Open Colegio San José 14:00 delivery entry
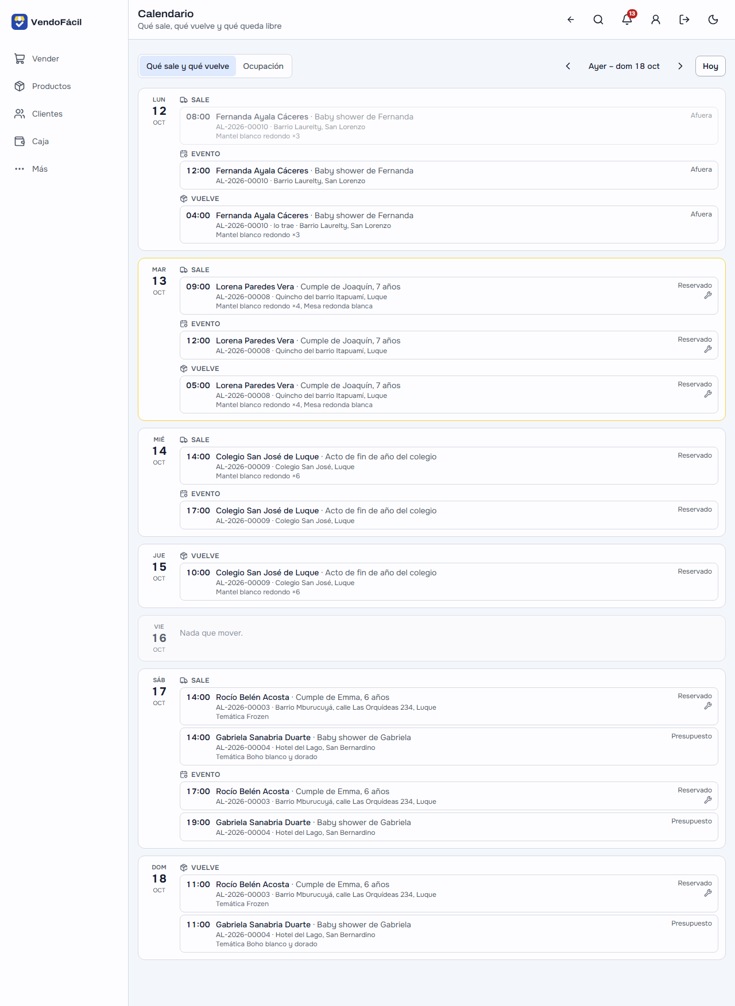This screenshot has width=735, height=1006. [x=449, y=466]
